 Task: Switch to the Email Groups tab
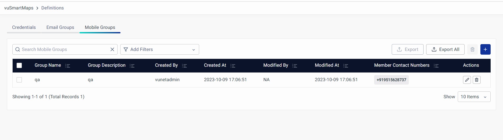click(x=60, y=27)
